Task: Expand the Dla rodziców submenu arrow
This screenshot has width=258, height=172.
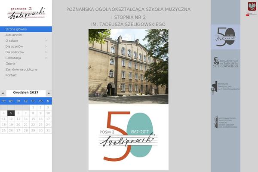Action: point(46,52)
